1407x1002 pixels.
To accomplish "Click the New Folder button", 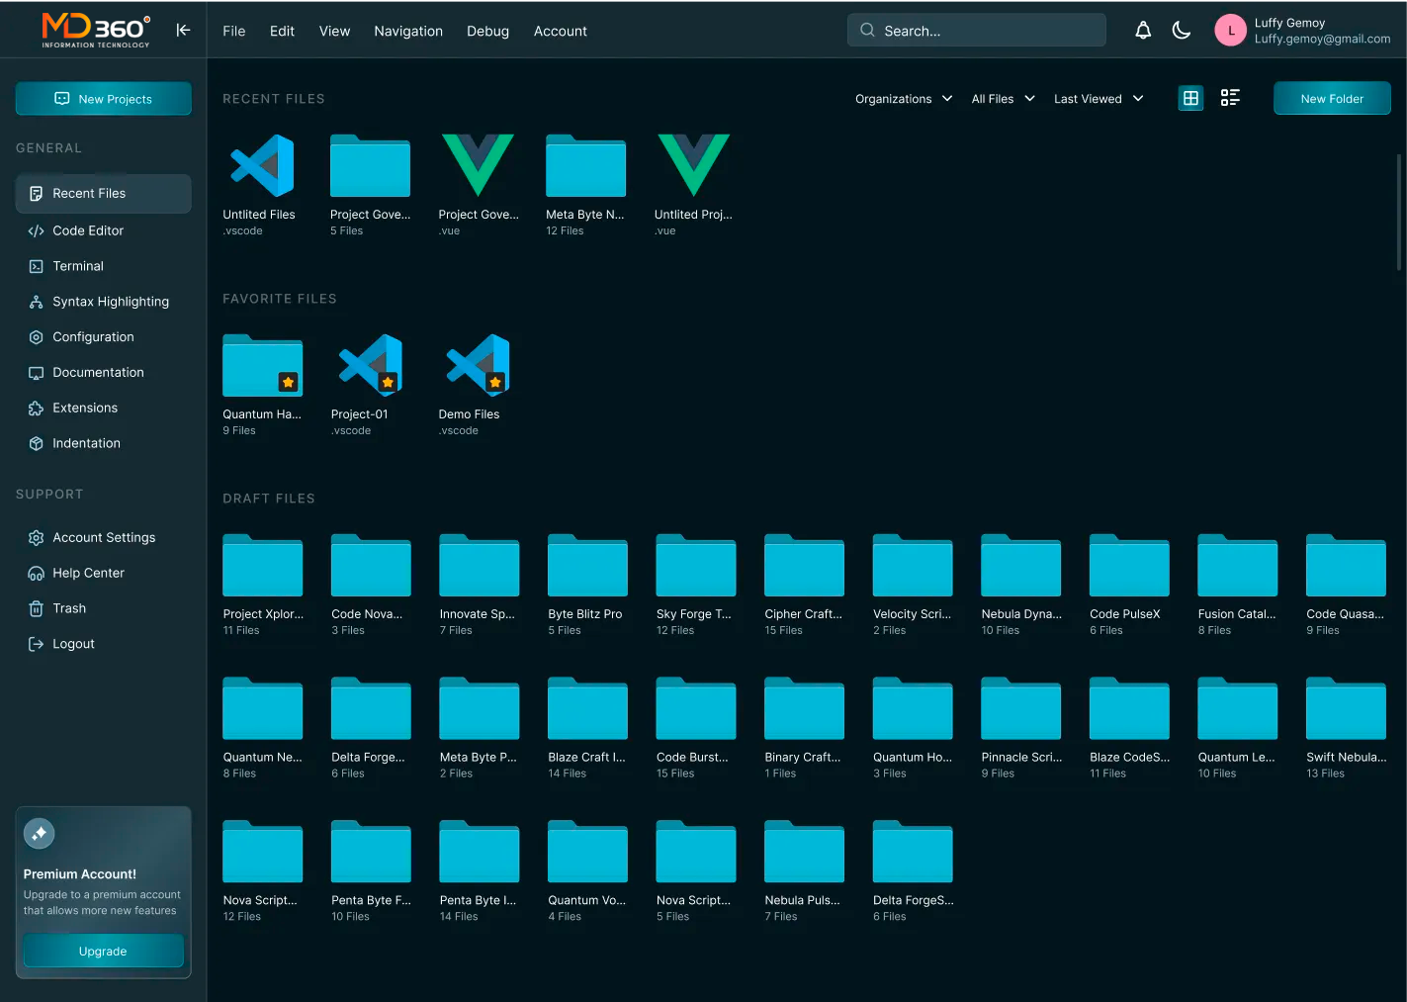I will tap(1331, 99).
